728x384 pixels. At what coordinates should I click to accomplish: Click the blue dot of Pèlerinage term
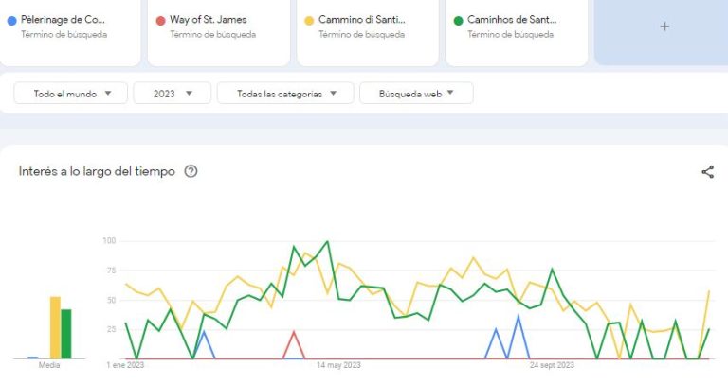[12, 21]
